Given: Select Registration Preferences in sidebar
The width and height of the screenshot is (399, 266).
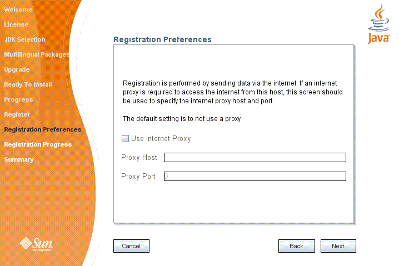Looking at the screenshot, I should 42,129.
